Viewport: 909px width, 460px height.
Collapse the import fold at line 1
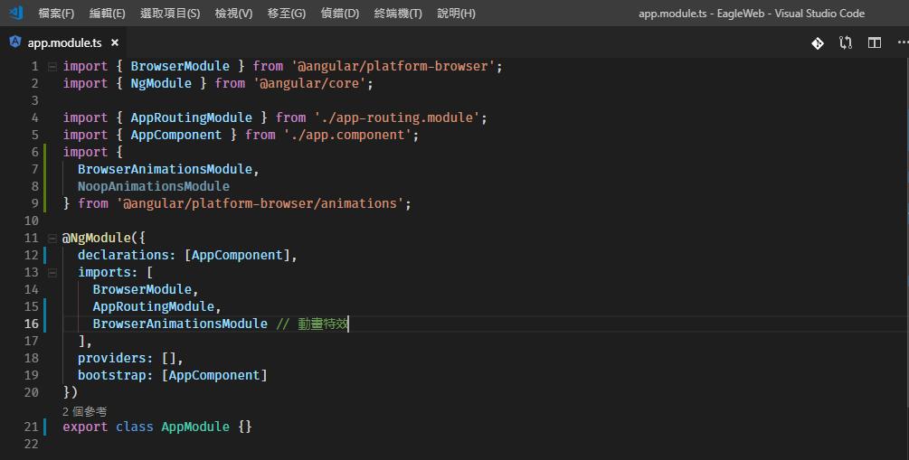pyautogui.click(x=52, y=66)
